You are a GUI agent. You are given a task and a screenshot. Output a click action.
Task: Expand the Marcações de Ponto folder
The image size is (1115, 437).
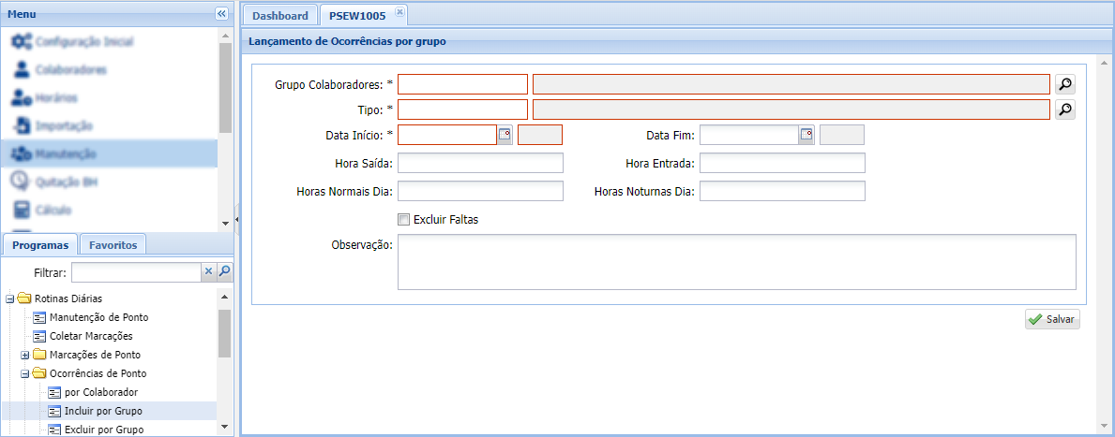(25, 356)
